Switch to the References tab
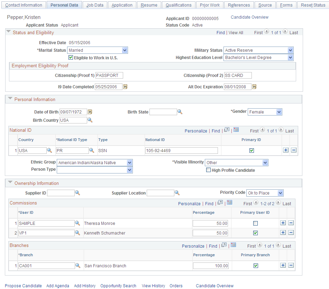 click(x=239, y=5)
